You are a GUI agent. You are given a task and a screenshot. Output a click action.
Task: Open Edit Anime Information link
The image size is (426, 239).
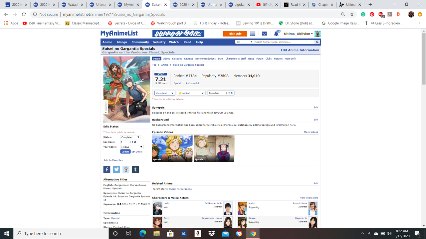pos(300,50)
